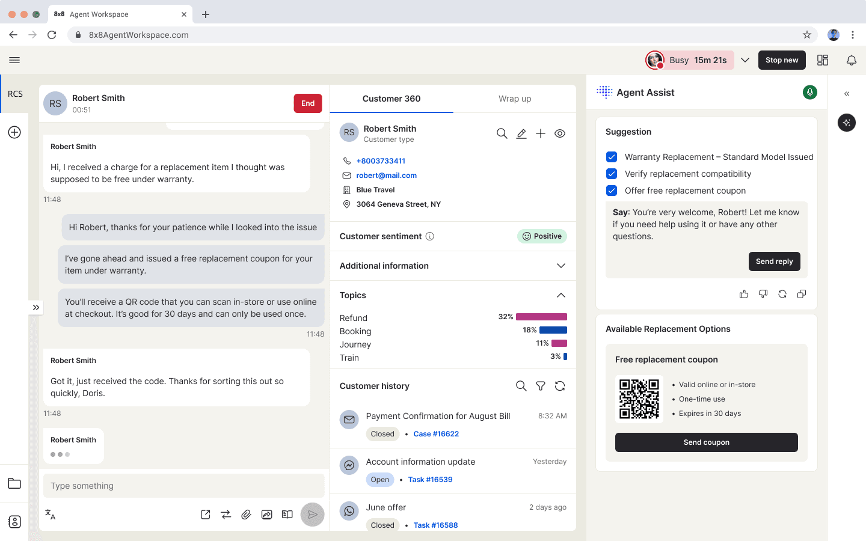Collapse the Topics section
866x541 pixels.
click(561, 295)
